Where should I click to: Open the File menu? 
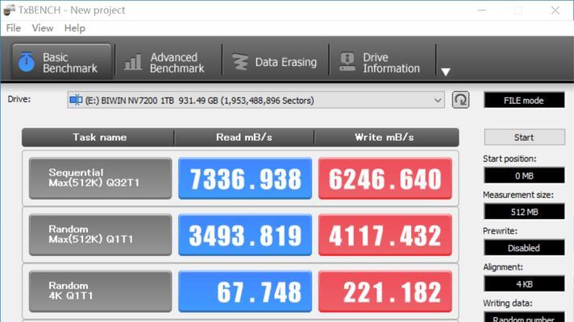[x=14, y=28]
